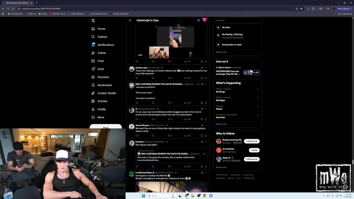Open more options on ERIC CARTMAN post
Viewport: 354px width, 199px height.
point(206,84)
